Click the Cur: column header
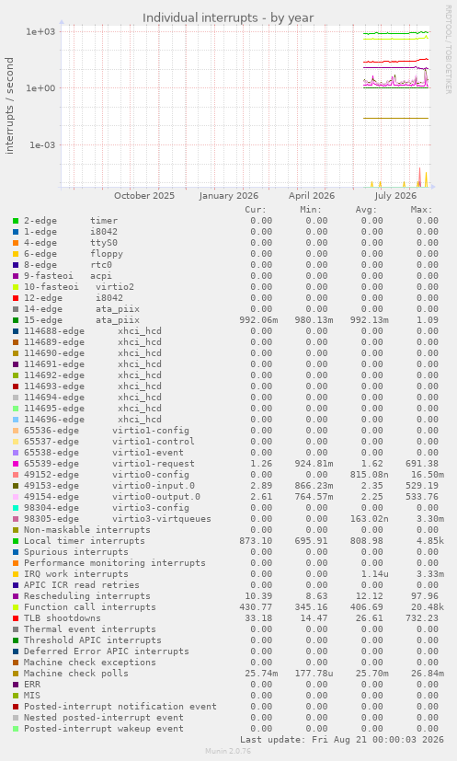Image resolution: width=457 pixels, height=761 pixels. 256,210
